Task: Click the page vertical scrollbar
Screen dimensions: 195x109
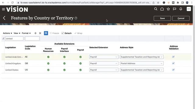Action: click(194, 57)
